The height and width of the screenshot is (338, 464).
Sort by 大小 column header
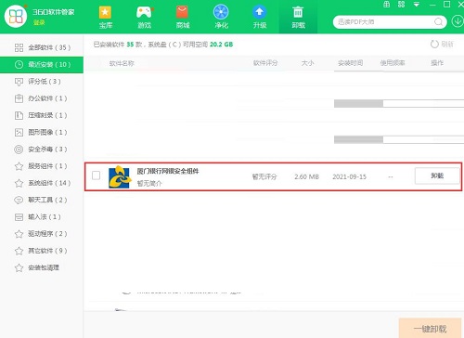coord(307,63)
